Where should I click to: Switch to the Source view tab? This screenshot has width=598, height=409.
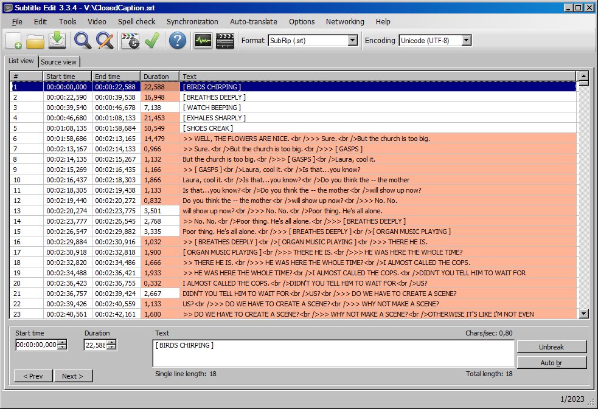coord(59,62)
